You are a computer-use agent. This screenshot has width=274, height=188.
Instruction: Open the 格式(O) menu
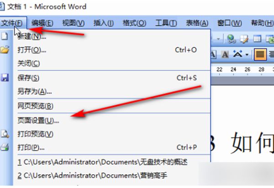(134, 23)
